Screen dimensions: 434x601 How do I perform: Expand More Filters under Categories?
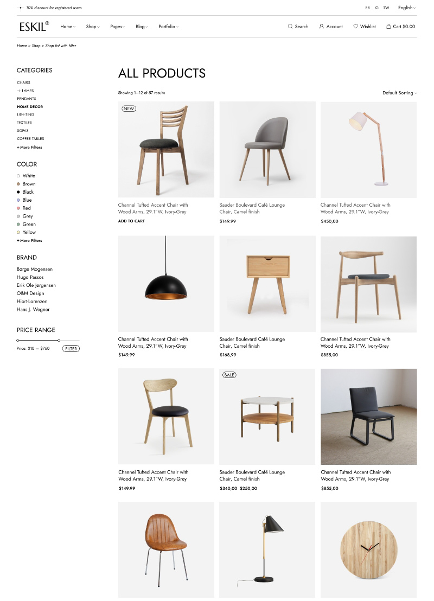pos(29,147)
